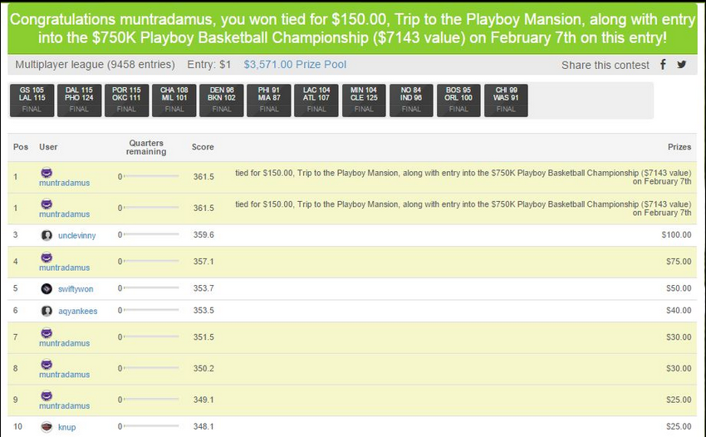706x437 pixels.
Task: Select the DEN 96 BKN 102 game box
Action: [x=222, y=100]
